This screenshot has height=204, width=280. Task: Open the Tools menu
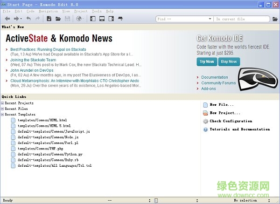(97, 11)
